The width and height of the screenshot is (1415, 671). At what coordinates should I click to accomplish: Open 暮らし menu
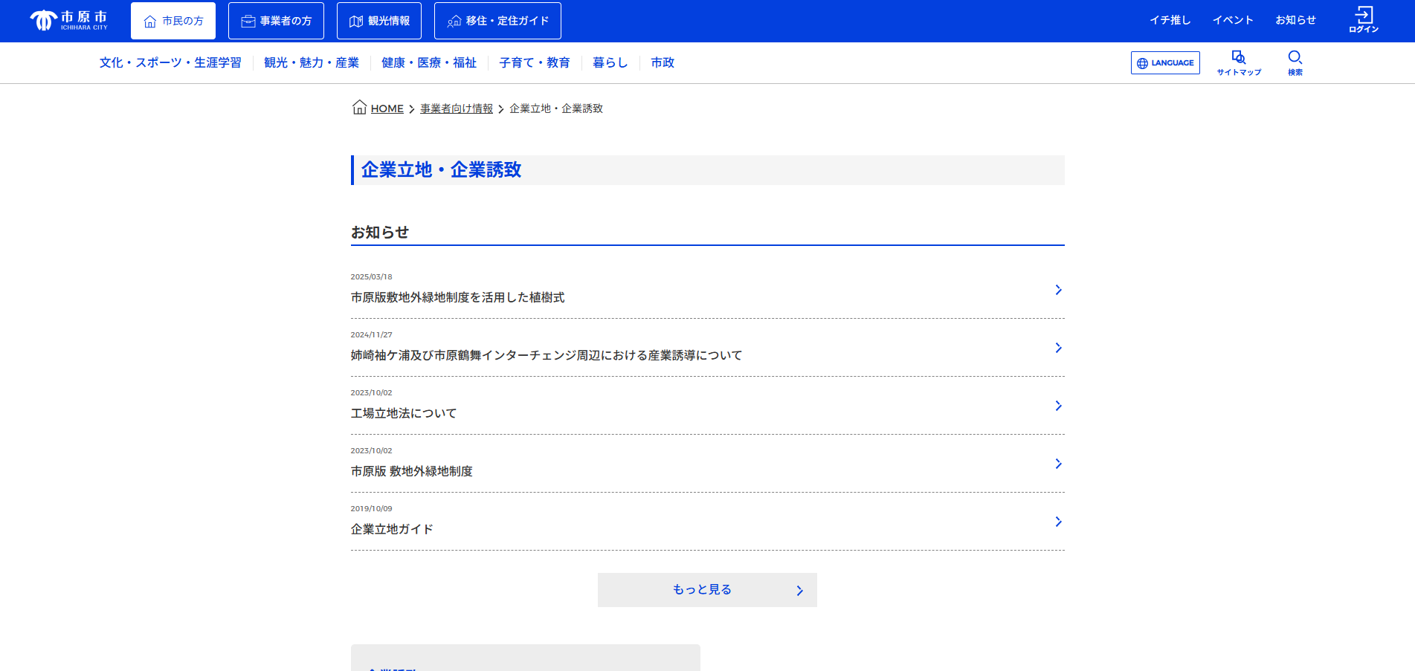pyautogui.click(x=610, y=62)
